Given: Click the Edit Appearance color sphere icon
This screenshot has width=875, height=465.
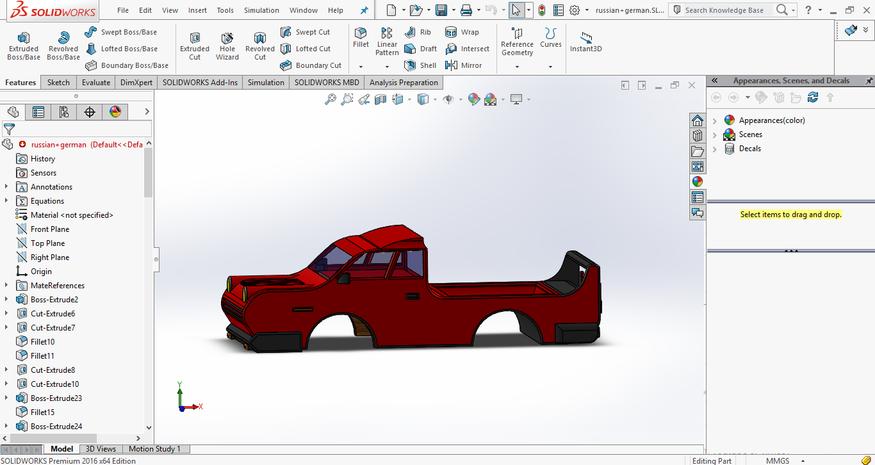Looking at the screenshot, I should pyautogui.click(x=473, y=99).
